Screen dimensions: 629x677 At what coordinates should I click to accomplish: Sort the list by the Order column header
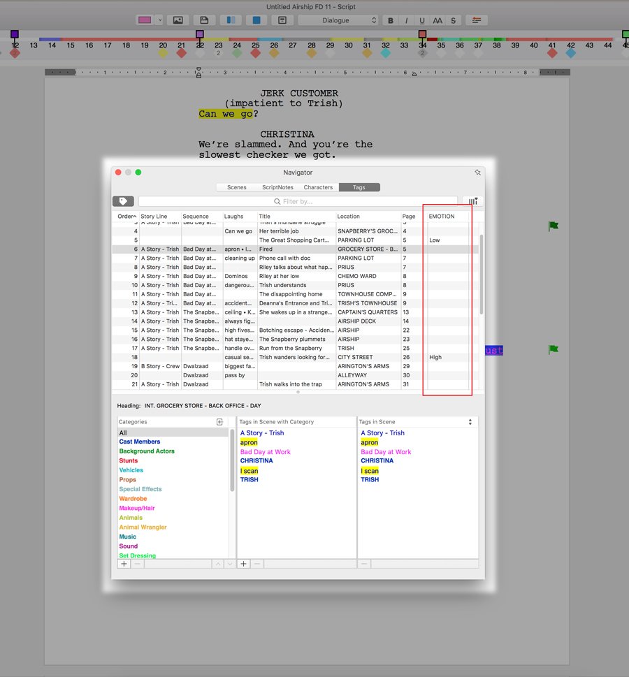pos(126,217)
